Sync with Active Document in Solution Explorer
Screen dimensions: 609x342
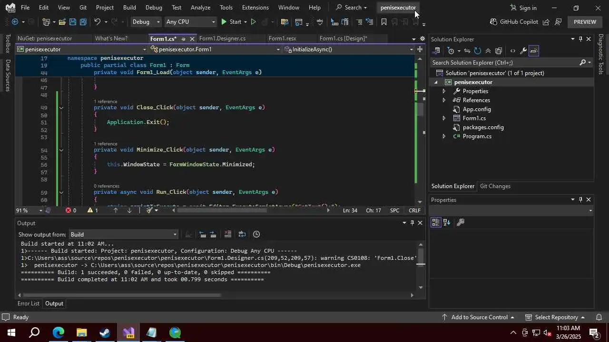click(x=467, y=51)
